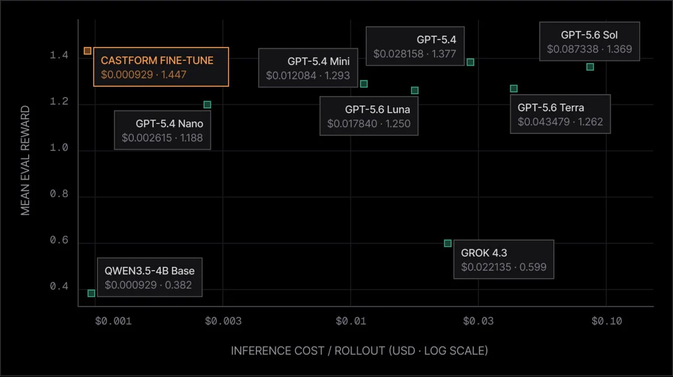Screen dimensions: 673x377
Task: Click the value $0.028158 · 1.377
Action: tap(415, 54)
